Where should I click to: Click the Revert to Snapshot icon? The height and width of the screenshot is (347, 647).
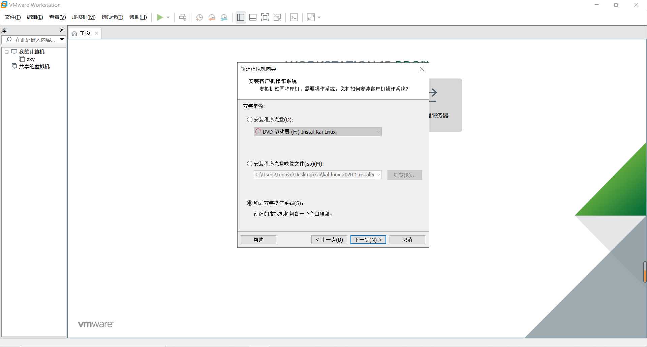212,18
